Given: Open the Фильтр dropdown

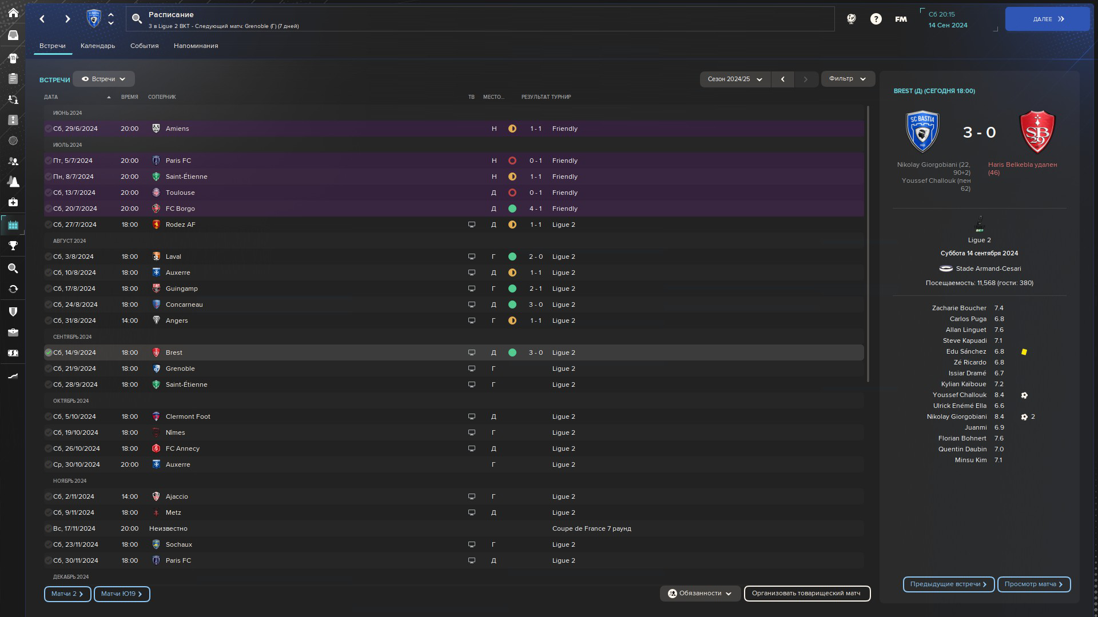Looking at the screenshot, I should (848, 79).
